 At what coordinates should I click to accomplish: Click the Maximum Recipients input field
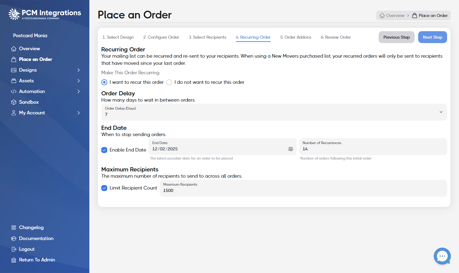click(303, 188)
